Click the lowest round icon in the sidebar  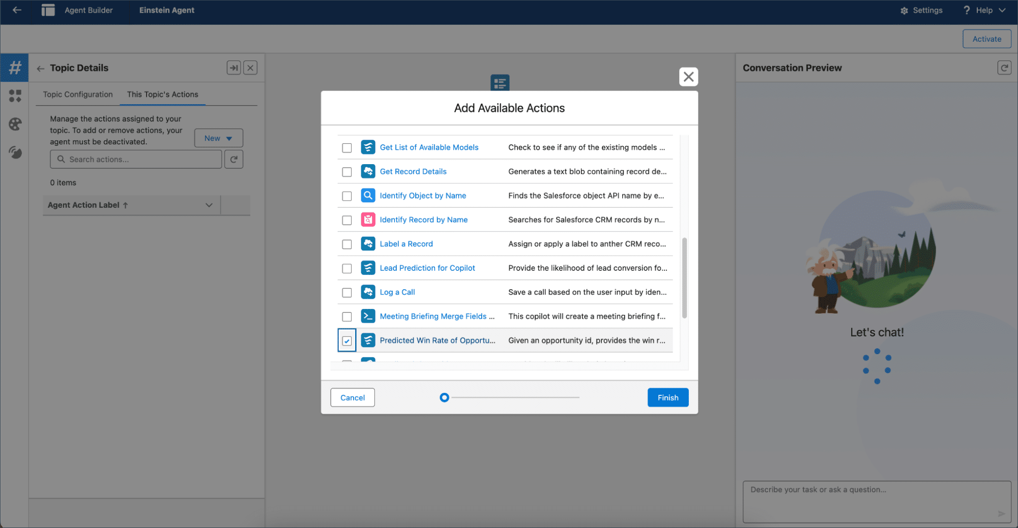click(x=15, y=152)
